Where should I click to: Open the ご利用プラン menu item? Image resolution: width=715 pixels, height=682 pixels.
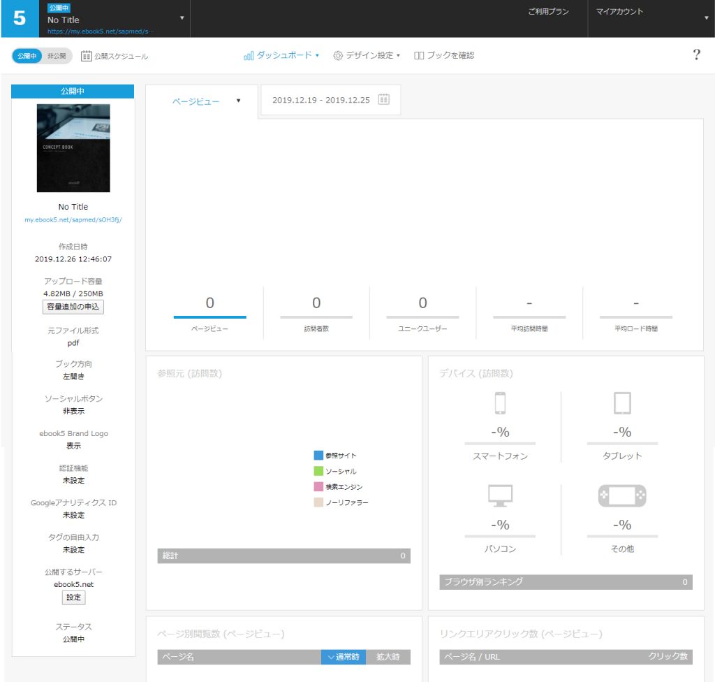pyautogui.click(x=548, y=13)
